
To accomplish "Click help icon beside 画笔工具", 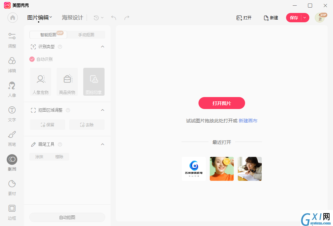I will 60,144.
